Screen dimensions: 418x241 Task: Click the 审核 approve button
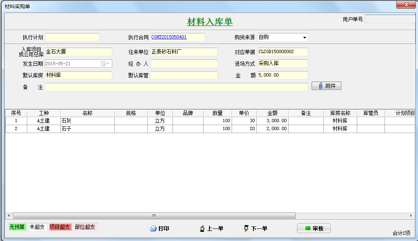[314, 228]
